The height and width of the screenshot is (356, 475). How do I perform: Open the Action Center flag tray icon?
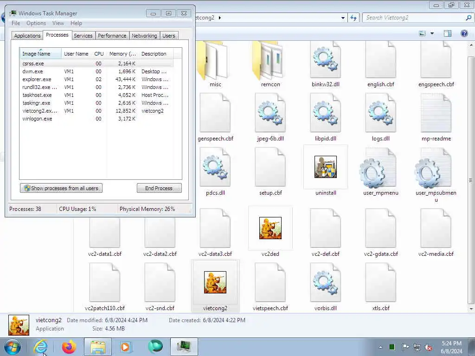[405, 347]
